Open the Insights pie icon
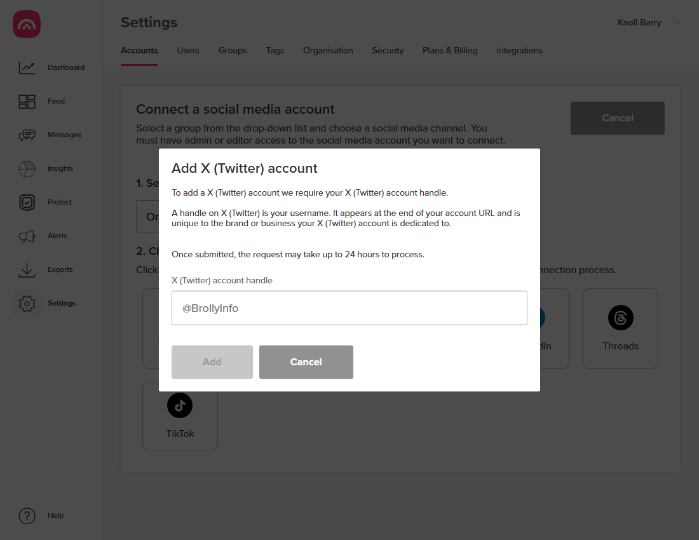This screenshot has width=699, height=540. [x=27, y=169]
